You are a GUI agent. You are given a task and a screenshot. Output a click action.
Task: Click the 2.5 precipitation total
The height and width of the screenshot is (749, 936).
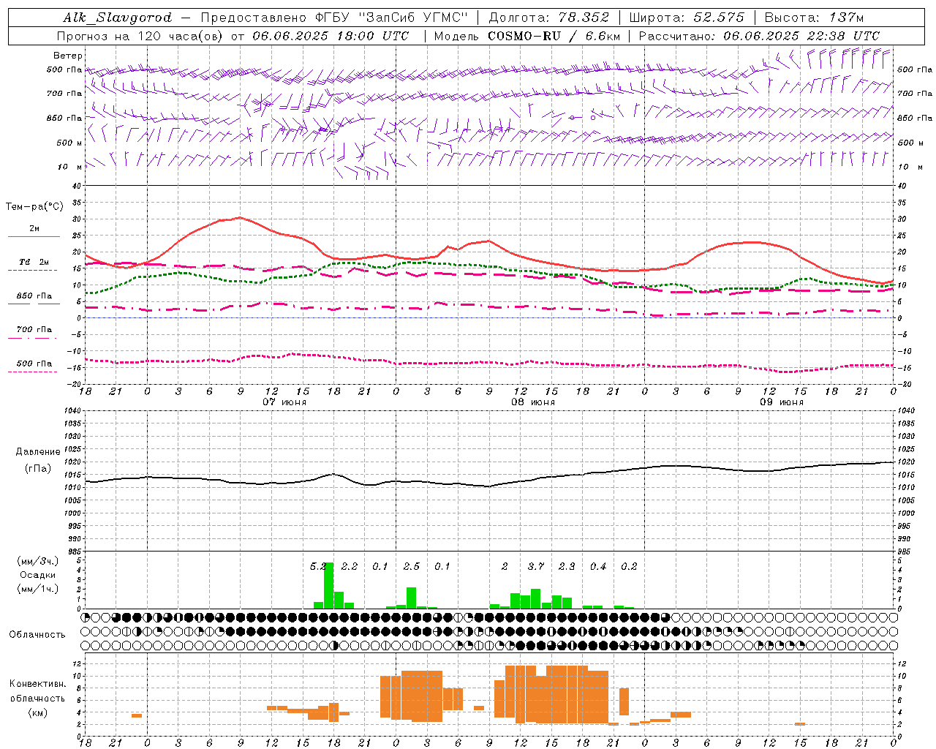click(412, 567)
